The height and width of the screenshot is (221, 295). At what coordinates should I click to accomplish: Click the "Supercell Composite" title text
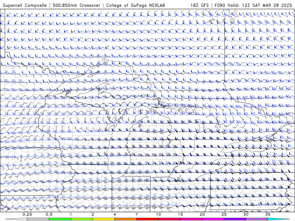tap(25, 5)
